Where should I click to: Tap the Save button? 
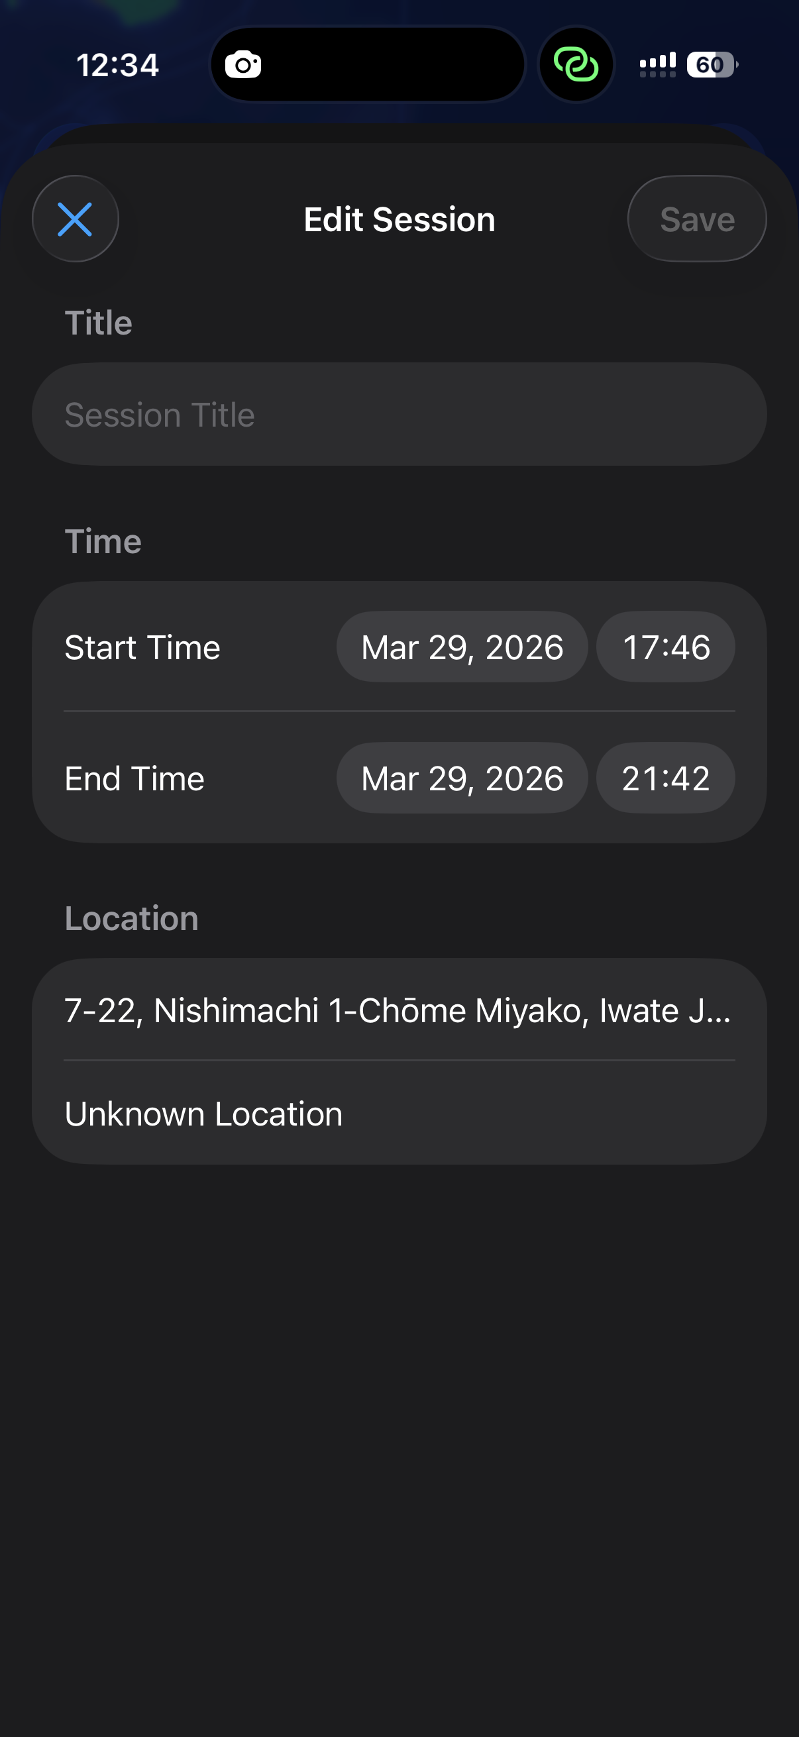pos(696,219)
